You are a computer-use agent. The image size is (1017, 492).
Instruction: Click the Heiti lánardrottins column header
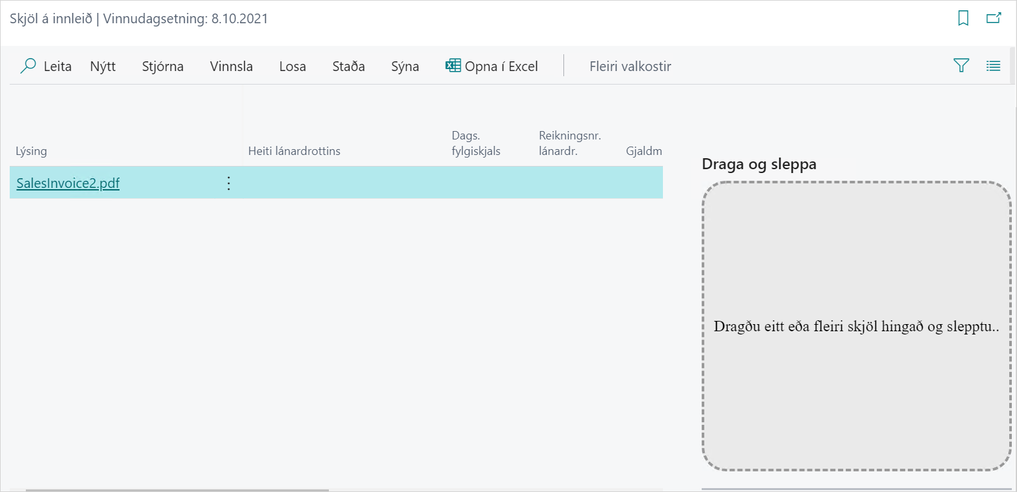(x=294, y=151)
